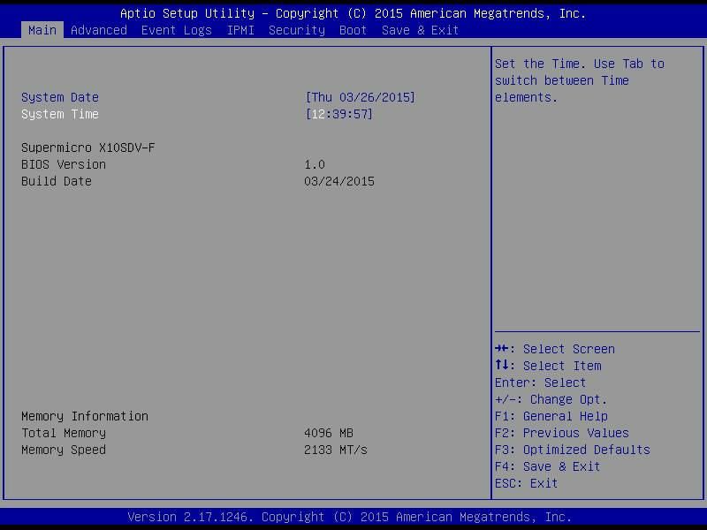Open the Boot tab
This screenshot has width=707, height=530.
pos(353,30)
